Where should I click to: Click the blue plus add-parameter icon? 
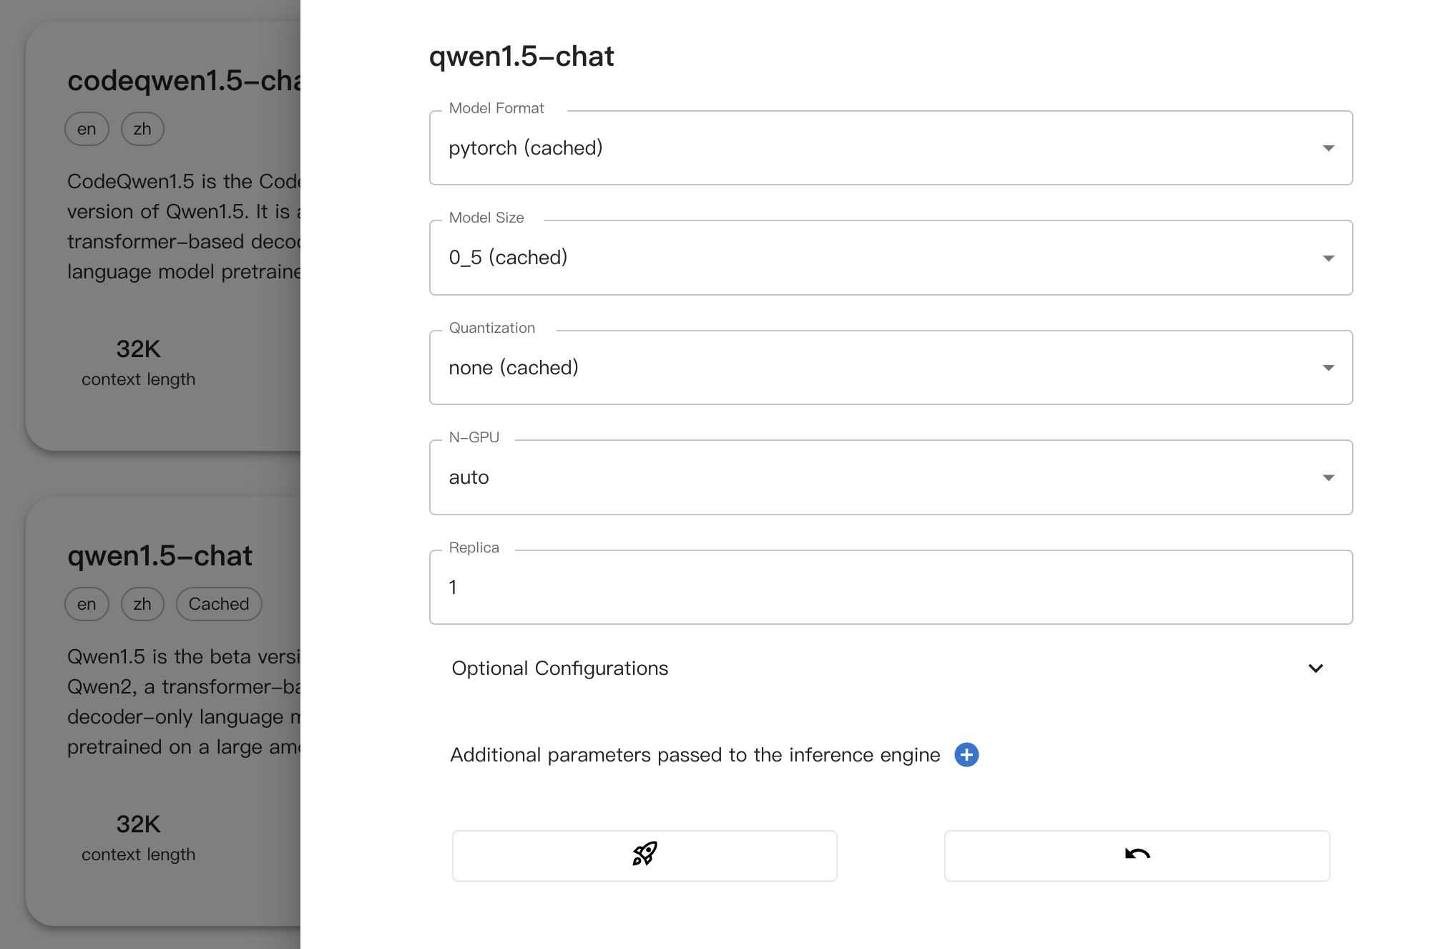click(966, 755)
